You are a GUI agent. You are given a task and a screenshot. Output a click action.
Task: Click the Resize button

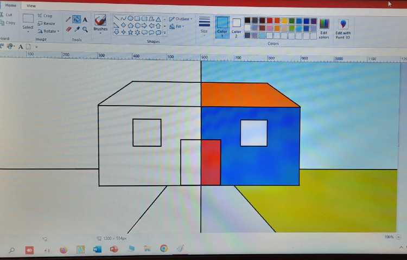click(47, 23)
